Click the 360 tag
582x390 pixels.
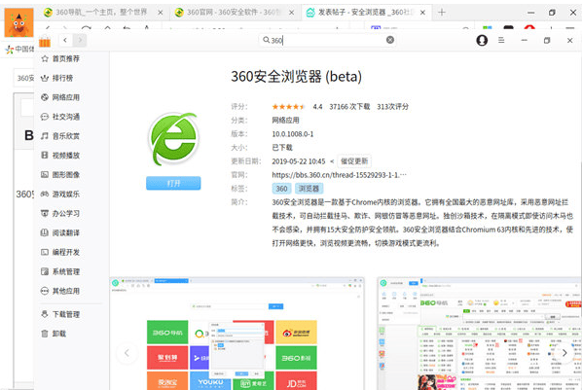[281, 189]
